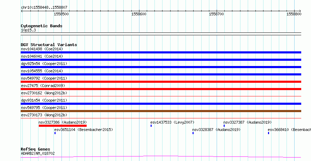Click ruler position 1558800

[x=294, y=14]
